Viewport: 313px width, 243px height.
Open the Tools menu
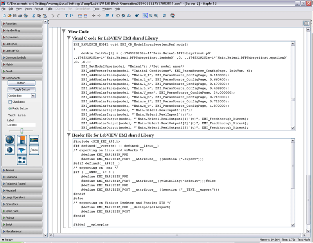tap(96, 8)
